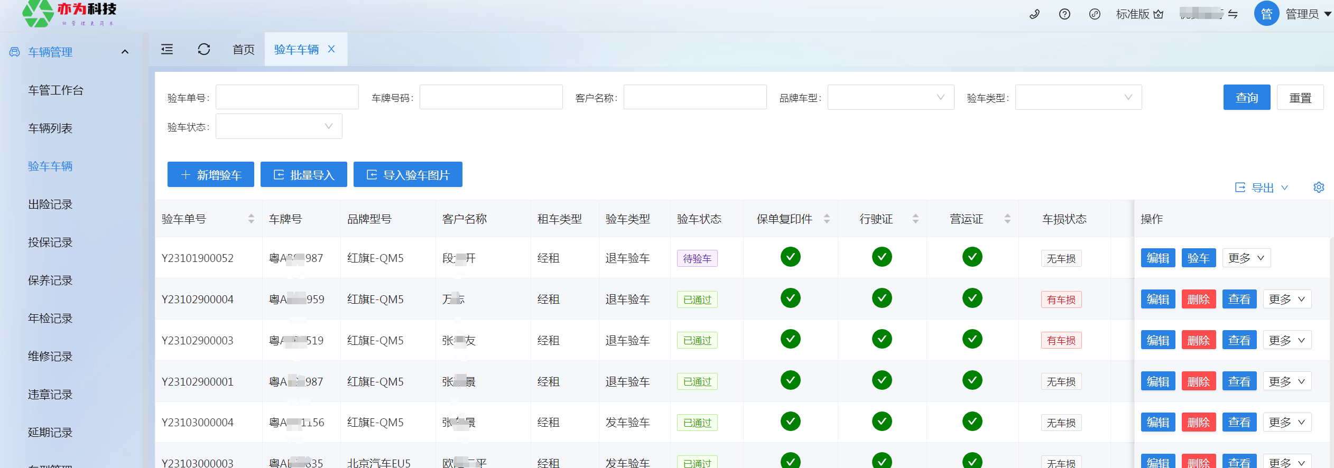
Task: Delete the record Y23102900004
Action: click(1198, 299)
